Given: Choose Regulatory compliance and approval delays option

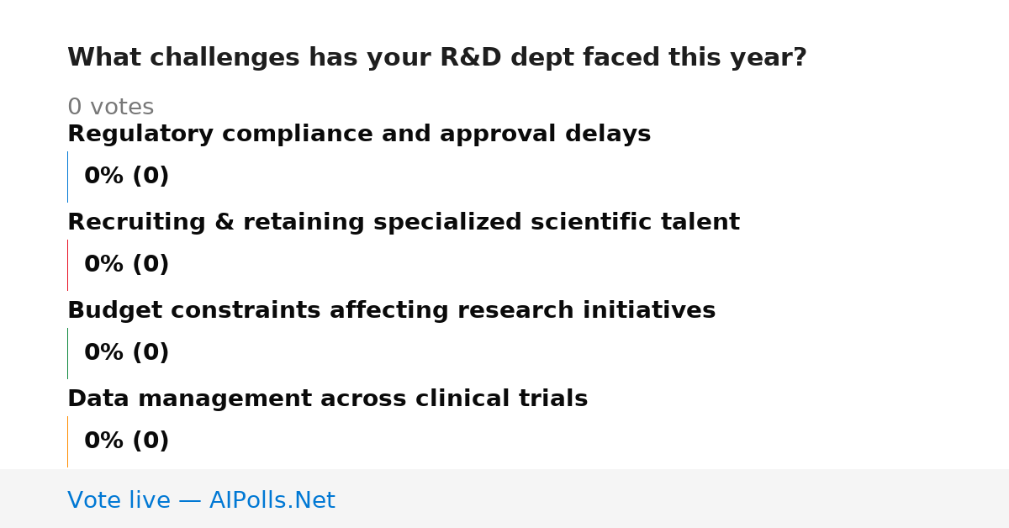Looking at the screenshot, I should coord(359,135).
